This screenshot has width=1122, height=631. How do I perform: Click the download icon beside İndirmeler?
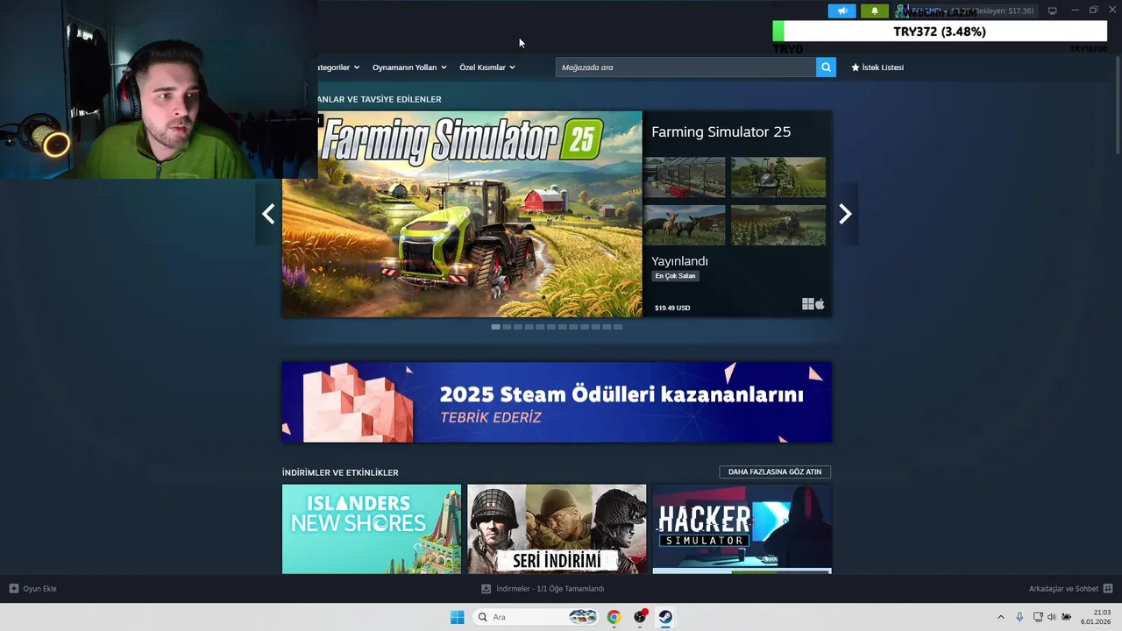coord(486,589)
